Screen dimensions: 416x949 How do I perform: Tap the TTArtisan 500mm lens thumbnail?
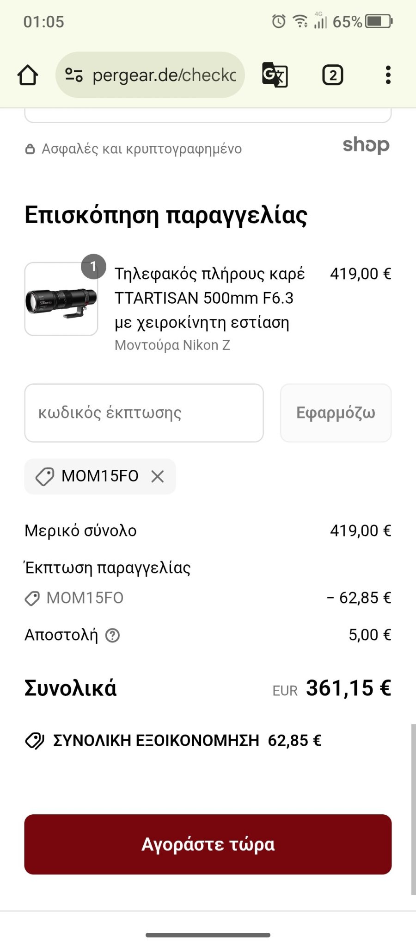[x=61, y=299]
